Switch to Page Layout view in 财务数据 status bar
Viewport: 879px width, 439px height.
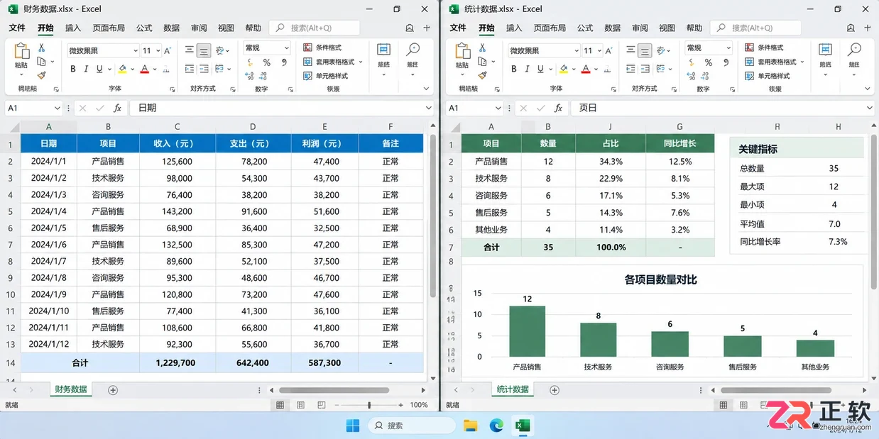pyautogui.click(x=301, y=405)
